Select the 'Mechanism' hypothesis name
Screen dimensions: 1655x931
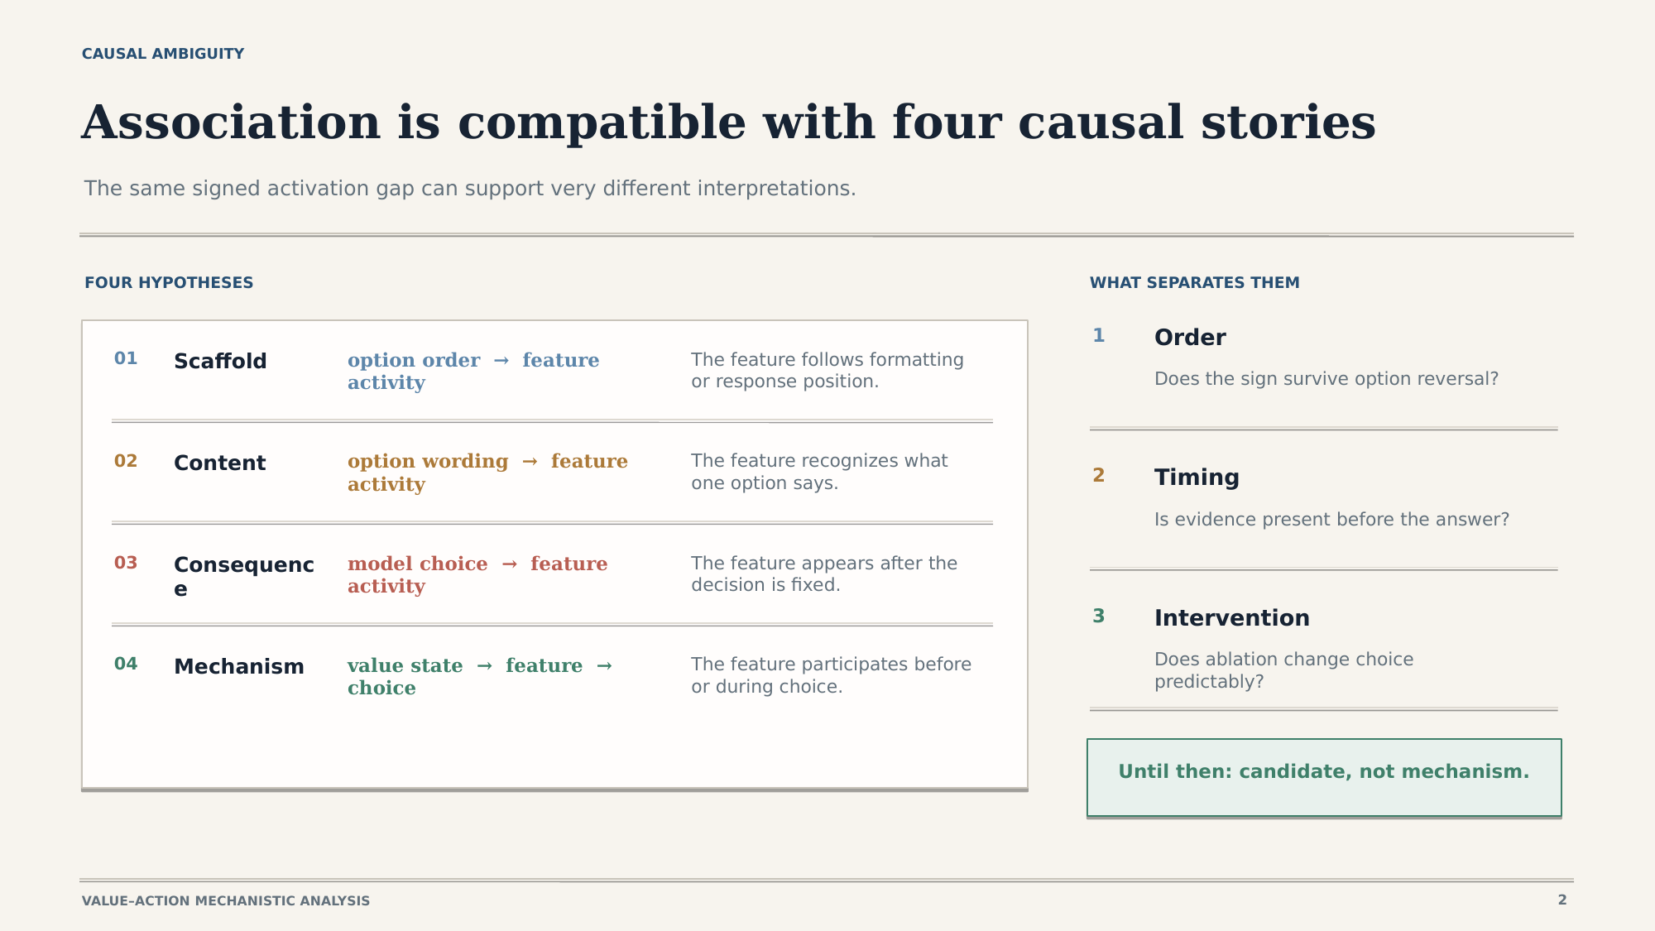click(x=239, y=667)
